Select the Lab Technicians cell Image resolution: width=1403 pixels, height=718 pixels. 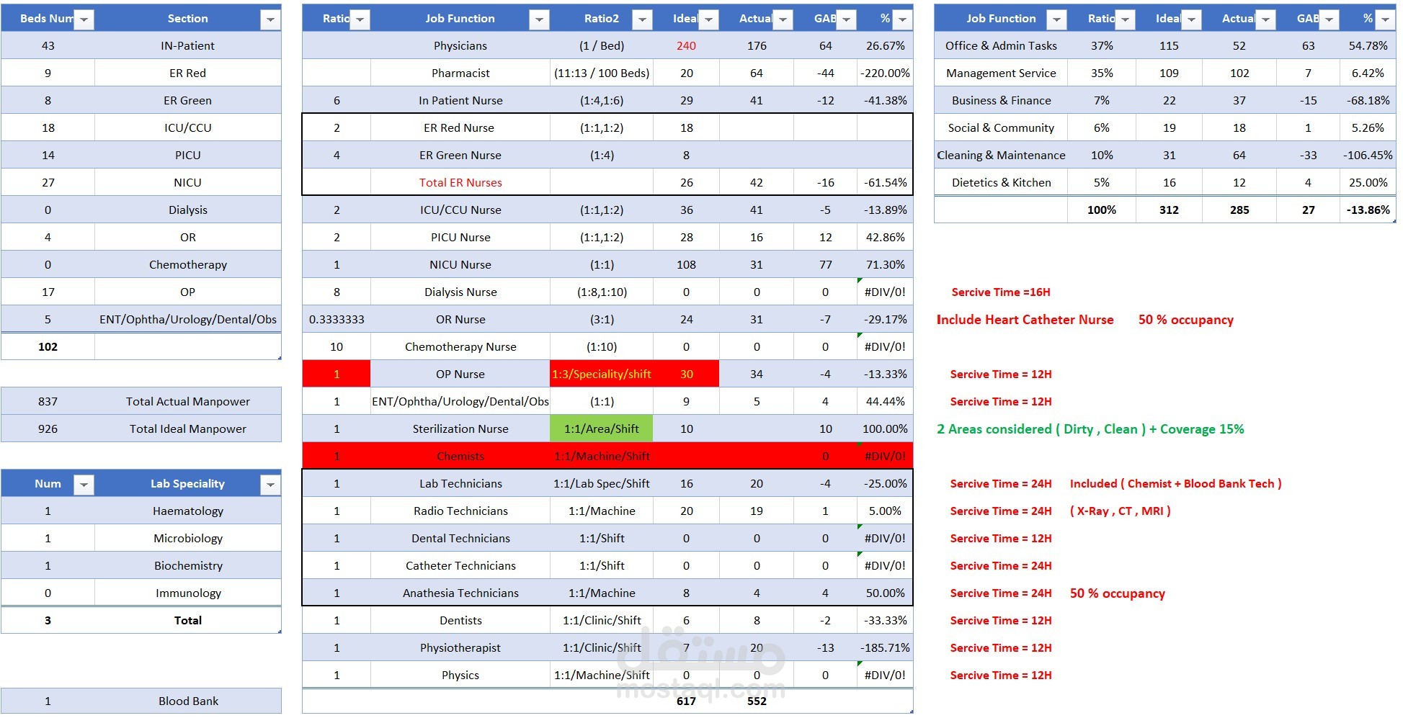460,483
